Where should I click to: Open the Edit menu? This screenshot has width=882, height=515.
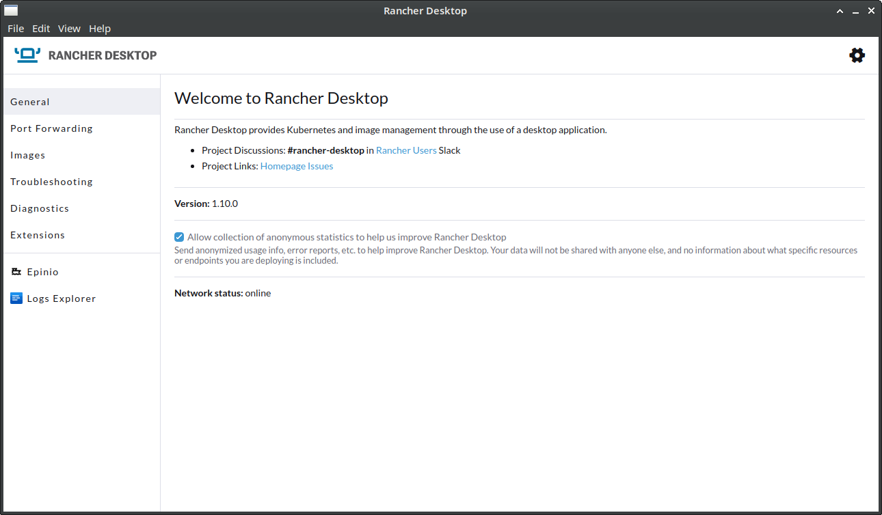pos(41,28)
